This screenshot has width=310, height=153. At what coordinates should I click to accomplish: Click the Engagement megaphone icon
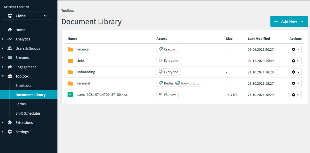point(10,67)
